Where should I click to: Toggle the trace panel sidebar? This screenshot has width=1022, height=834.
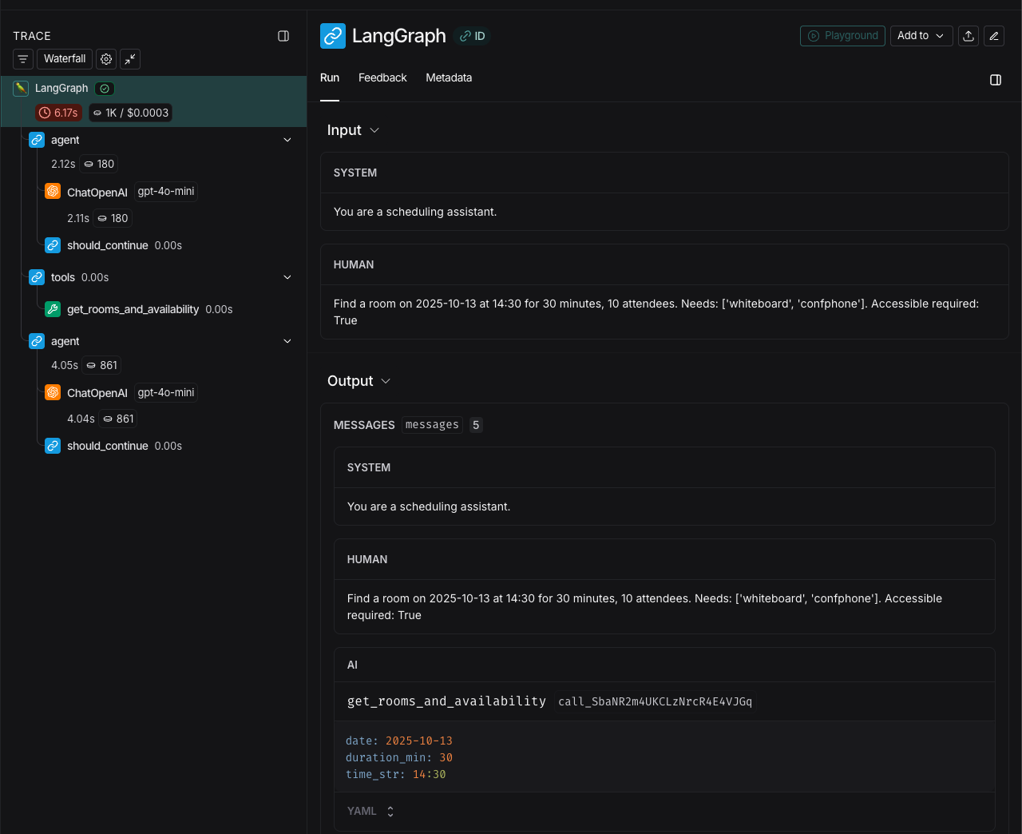[x=283, y=36]
